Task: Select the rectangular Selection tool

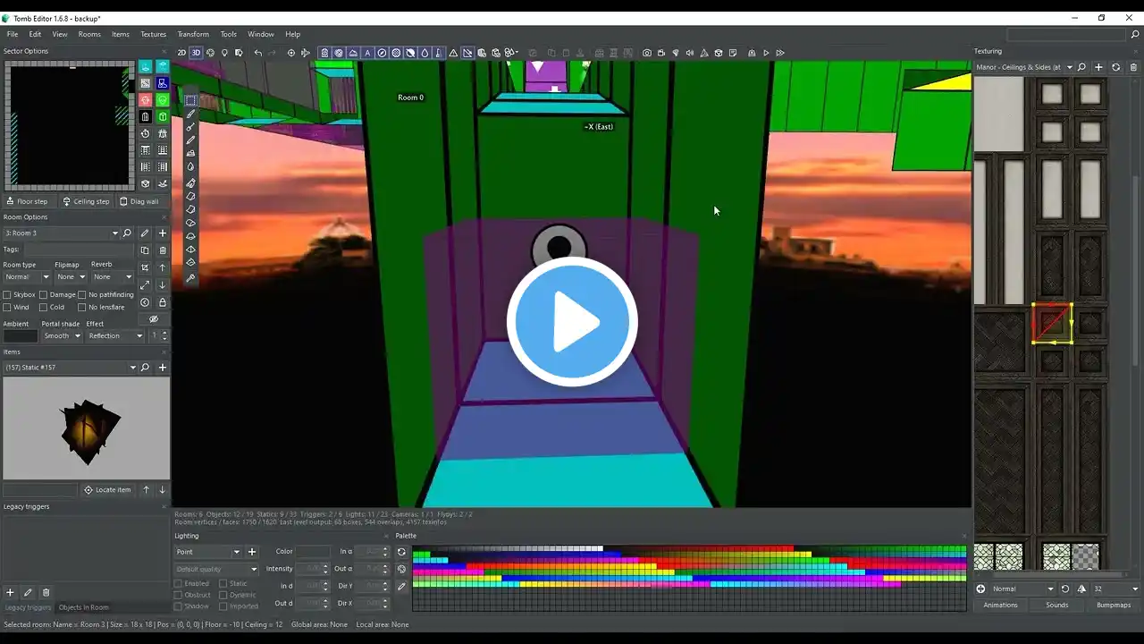Action: 190,100
